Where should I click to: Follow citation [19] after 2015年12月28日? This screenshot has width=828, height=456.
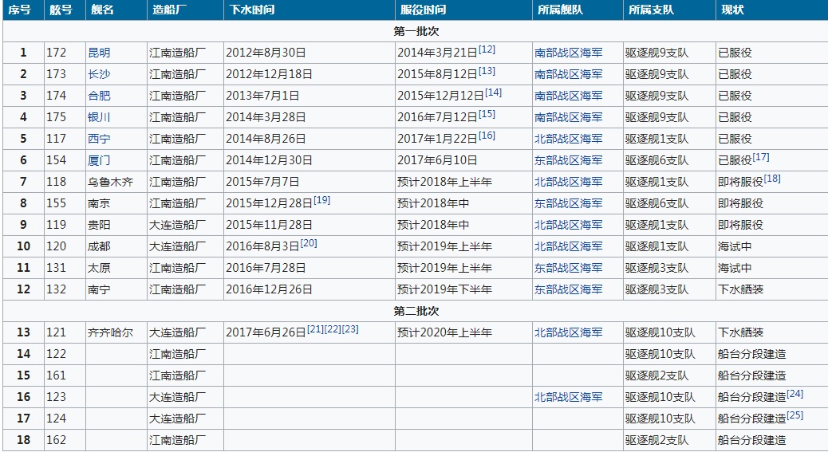[321, 201]
